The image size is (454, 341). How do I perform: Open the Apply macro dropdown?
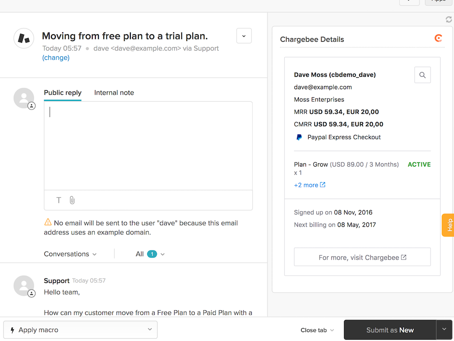(x=80, y=330)
